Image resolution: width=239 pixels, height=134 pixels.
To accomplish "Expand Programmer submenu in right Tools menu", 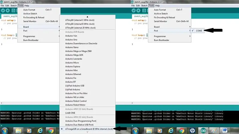I will [x=169, y=36].
